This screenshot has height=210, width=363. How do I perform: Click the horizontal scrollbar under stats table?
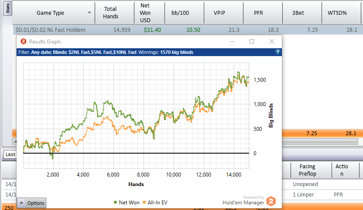320,141
